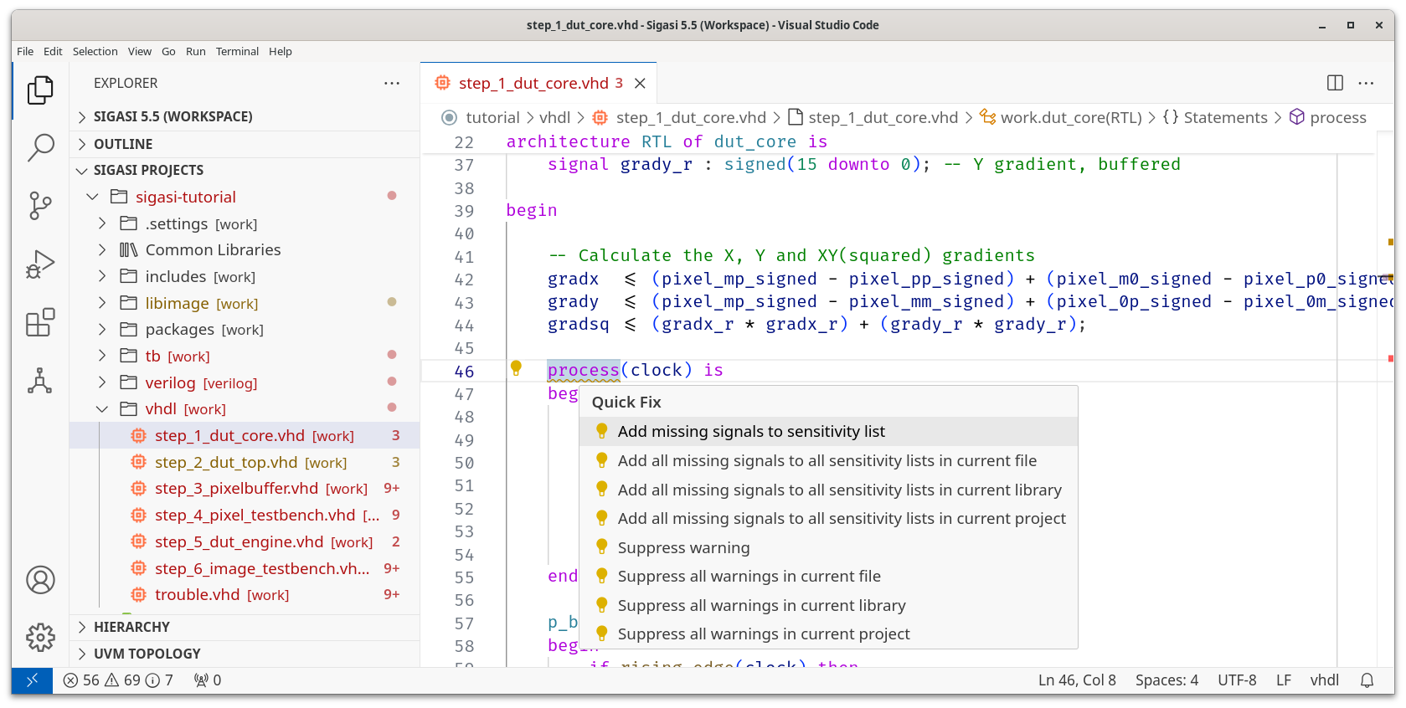Image resolution: width=1406 pixels, height=708 pixels.
Task: Open the Edit menu
Action: coord(53,51)
